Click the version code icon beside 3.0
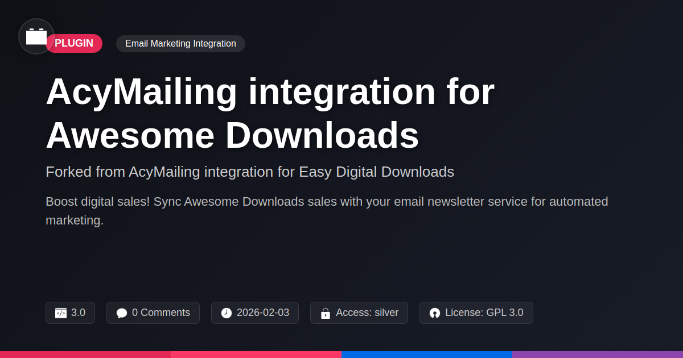The image size is (683, 358). click(x=61, y=313)
